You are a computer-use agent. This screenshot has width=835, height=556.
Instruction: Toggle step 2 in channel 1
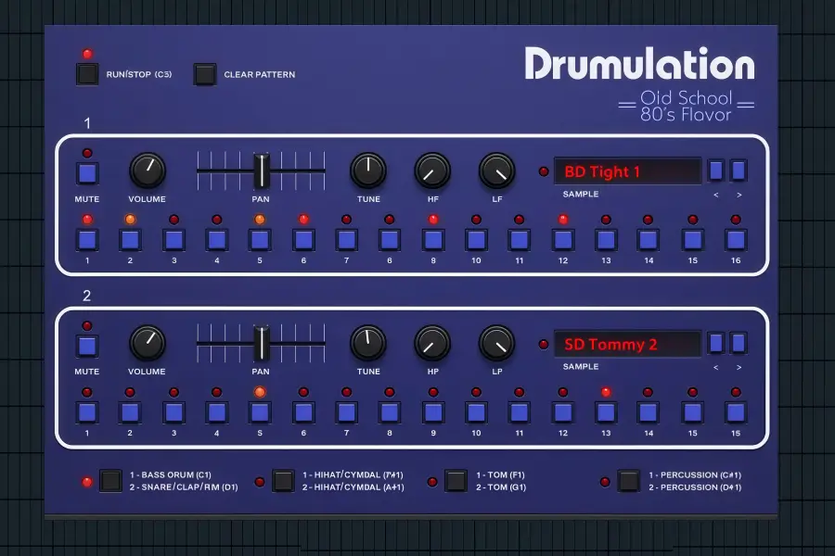pyautogui.click(x=130, y=240)
